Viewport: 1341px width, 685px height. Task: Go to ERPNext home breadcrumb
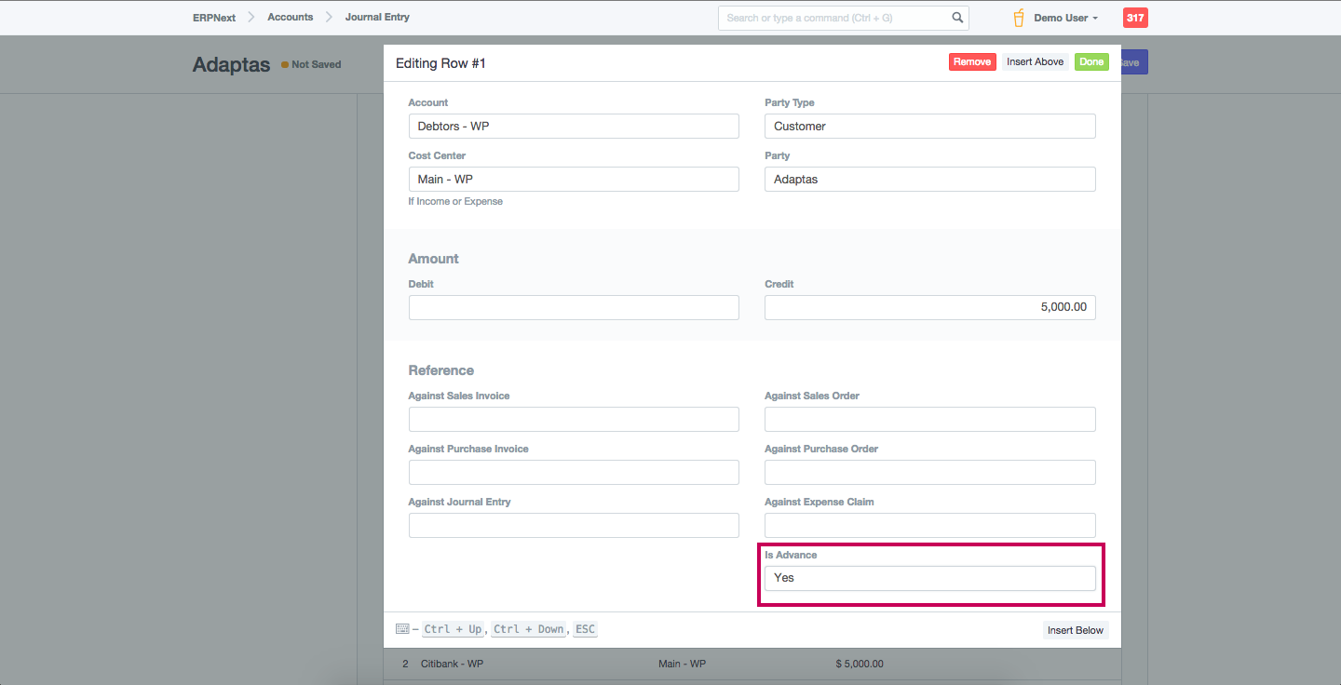coord(214,18)
